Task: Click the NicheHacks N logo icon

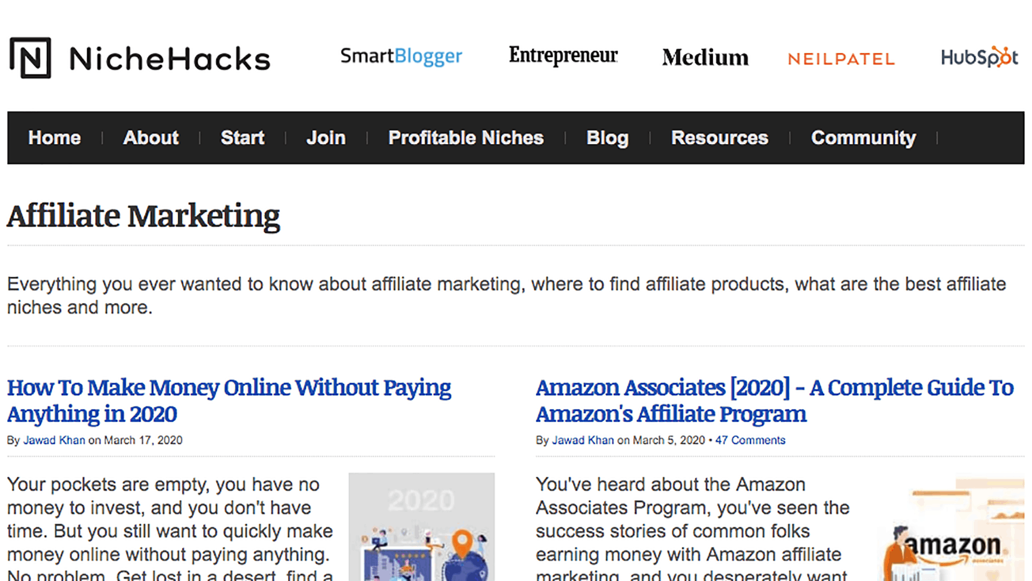Action: pyautogui.click(x=30, y=58)
